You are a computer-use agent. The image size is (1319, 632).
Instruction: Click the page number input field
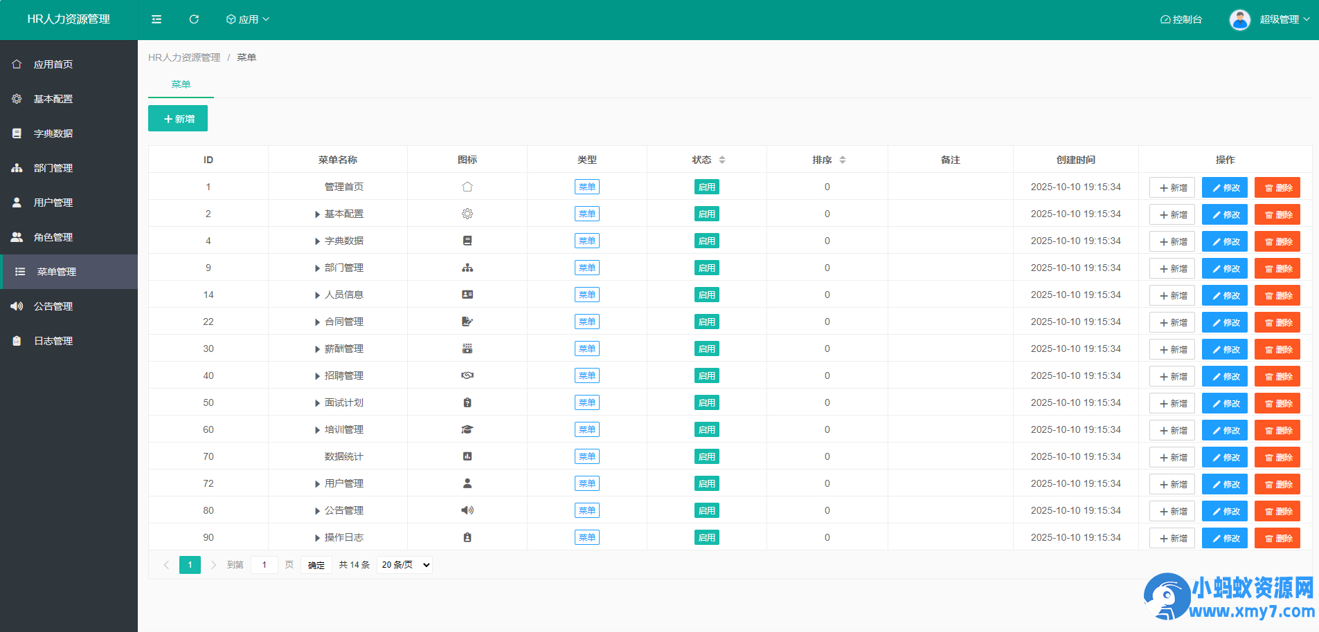point(264,565)
